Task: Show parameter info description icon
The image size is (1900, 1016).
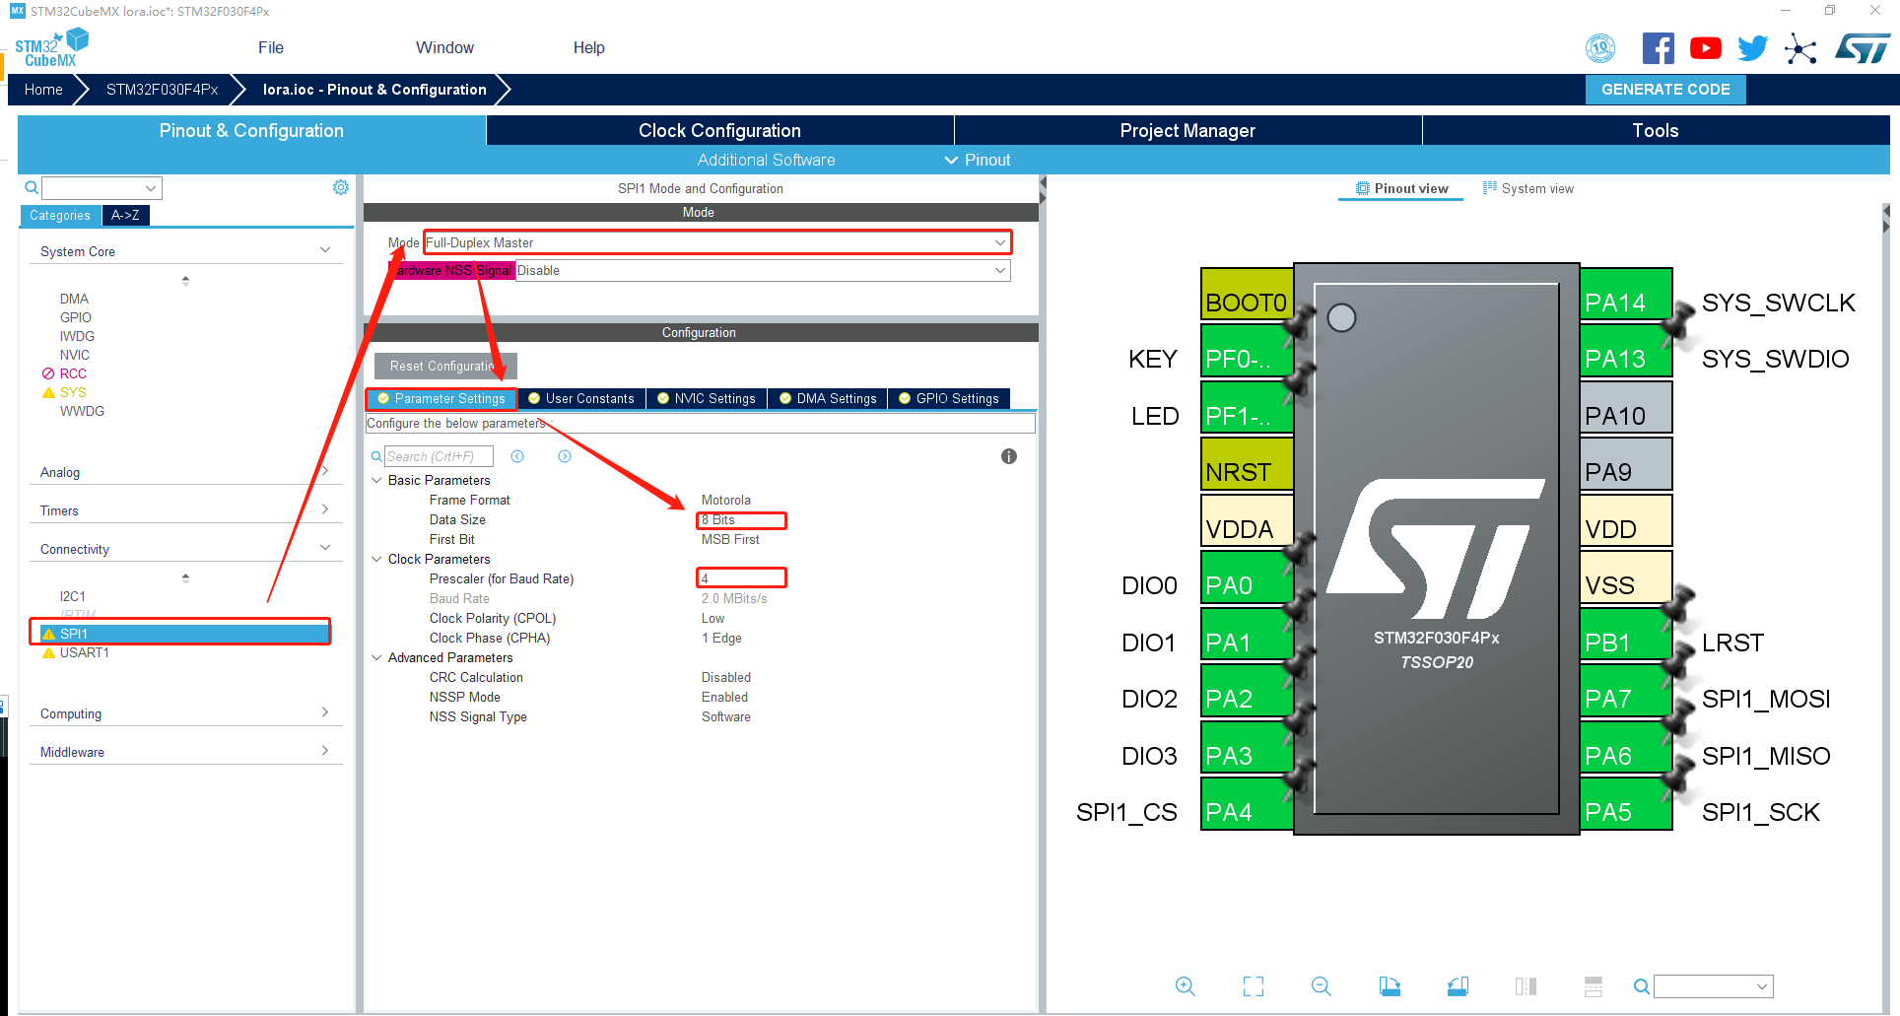Action: pyautogui.click(x=1009, y=456)
